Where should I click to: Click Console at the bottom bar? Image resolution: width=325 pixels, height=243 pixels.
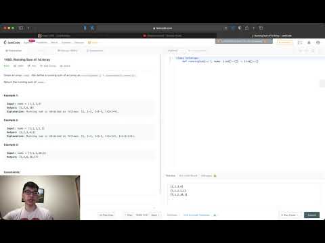pos(172,215)
